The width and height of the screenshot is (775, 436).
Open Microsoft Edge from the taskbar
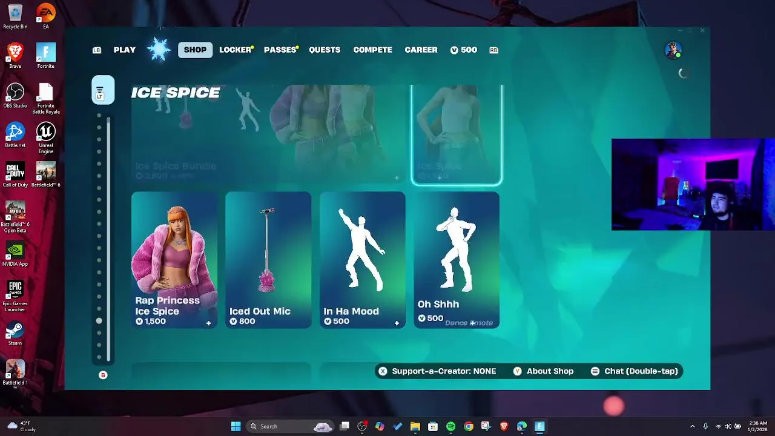coord(522,426)
